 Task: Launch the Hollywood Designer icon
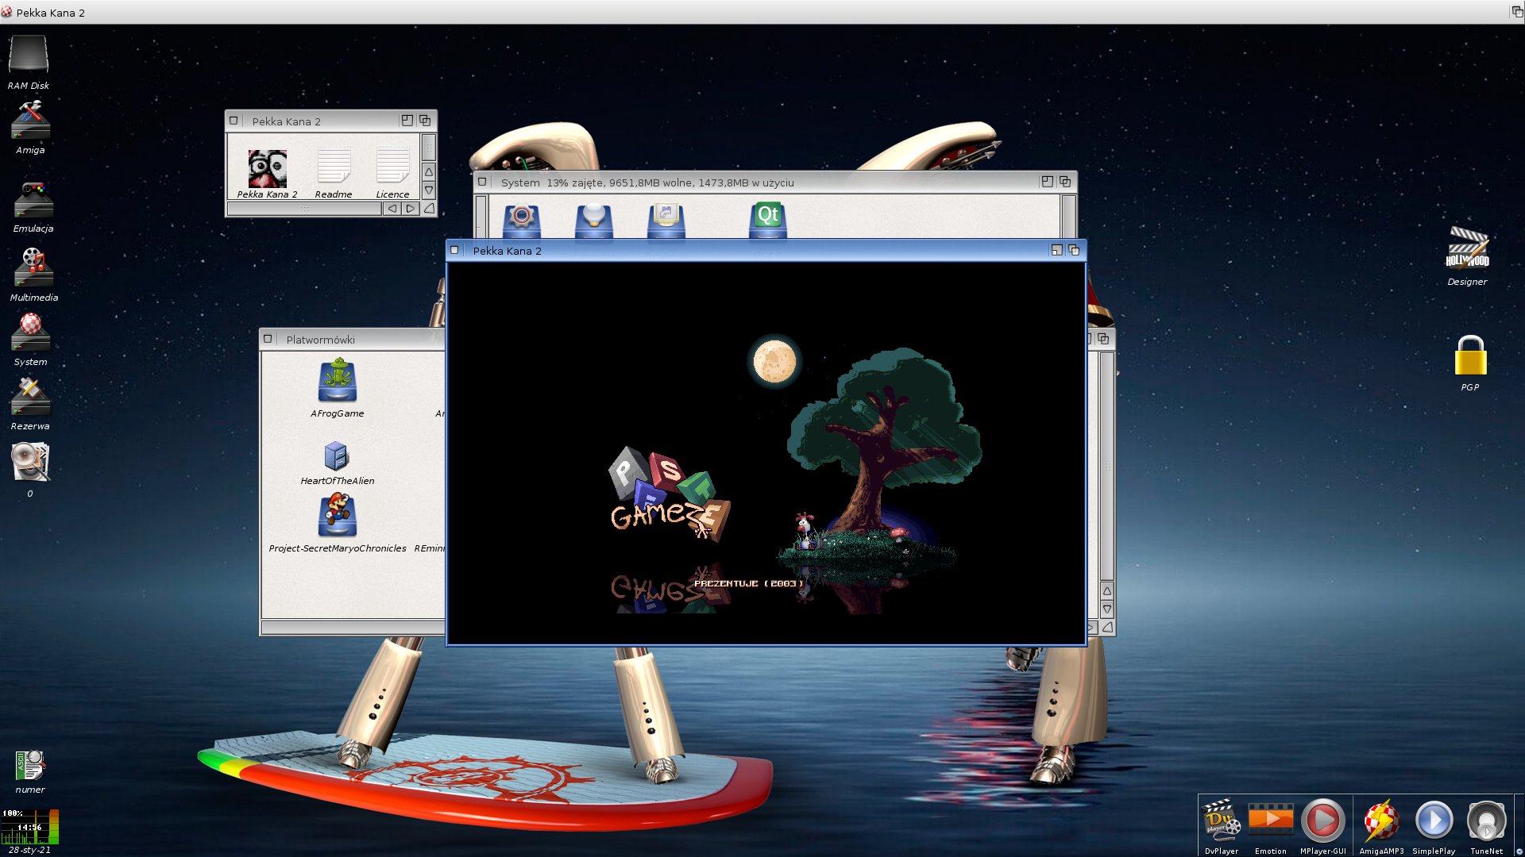[1467, 249]
